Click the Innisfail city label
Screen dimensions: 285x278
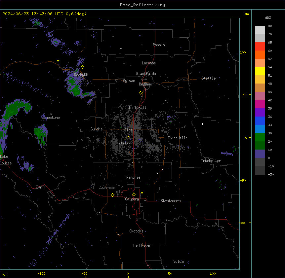(x=137, y=108)
